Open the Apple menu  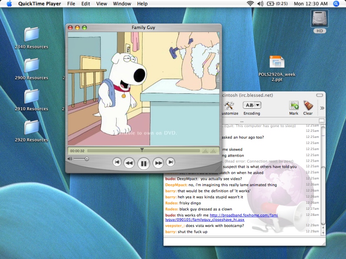click(x=9, y=4)
